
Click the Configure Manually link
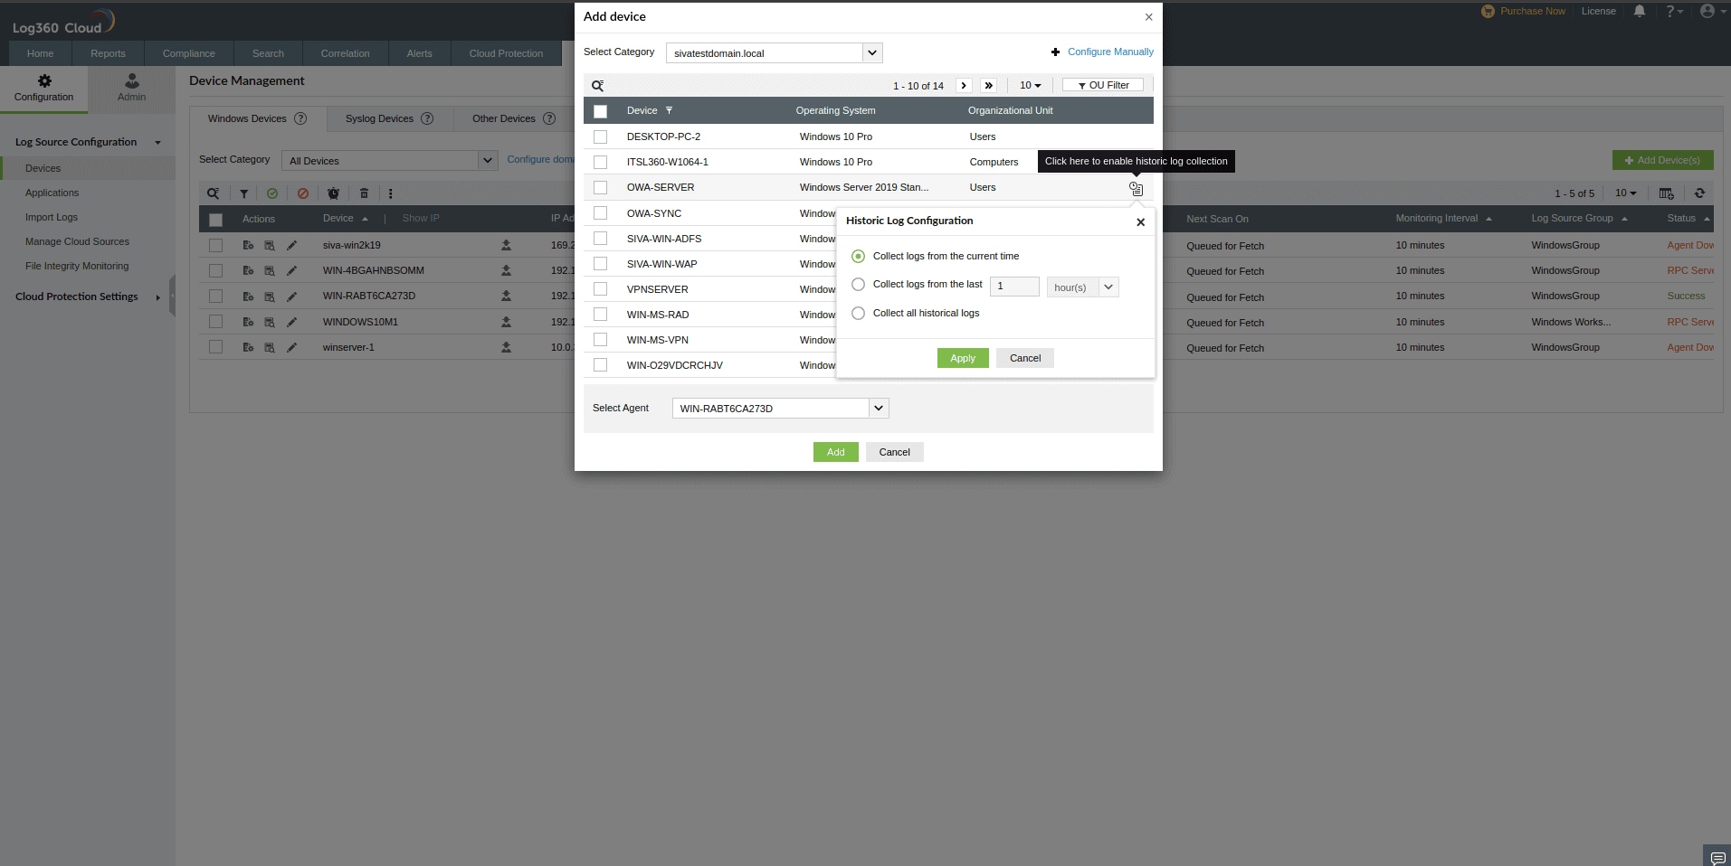1109,52
